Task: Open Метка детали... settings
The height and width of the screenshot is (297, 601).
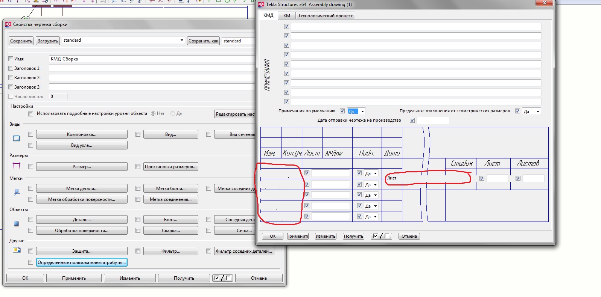Action: coord(82,188)
